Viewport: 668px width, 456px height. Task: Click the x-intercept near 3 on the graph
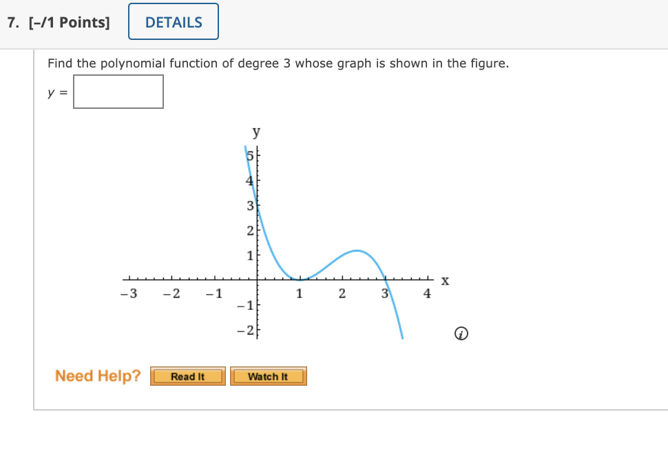[x=386, y=280]
